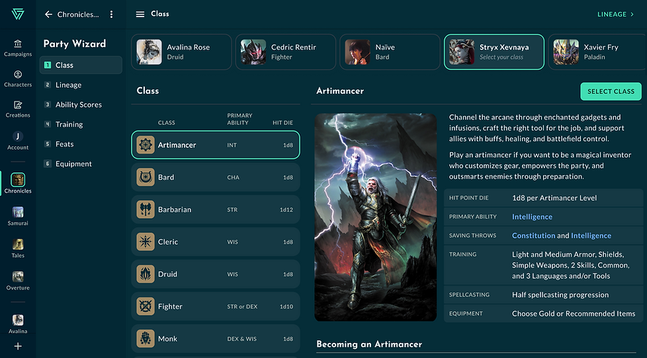The width and height of the screenshot is (647, 358).
Task: Toggle the hamburger menu icon
Action: [140, 15]
